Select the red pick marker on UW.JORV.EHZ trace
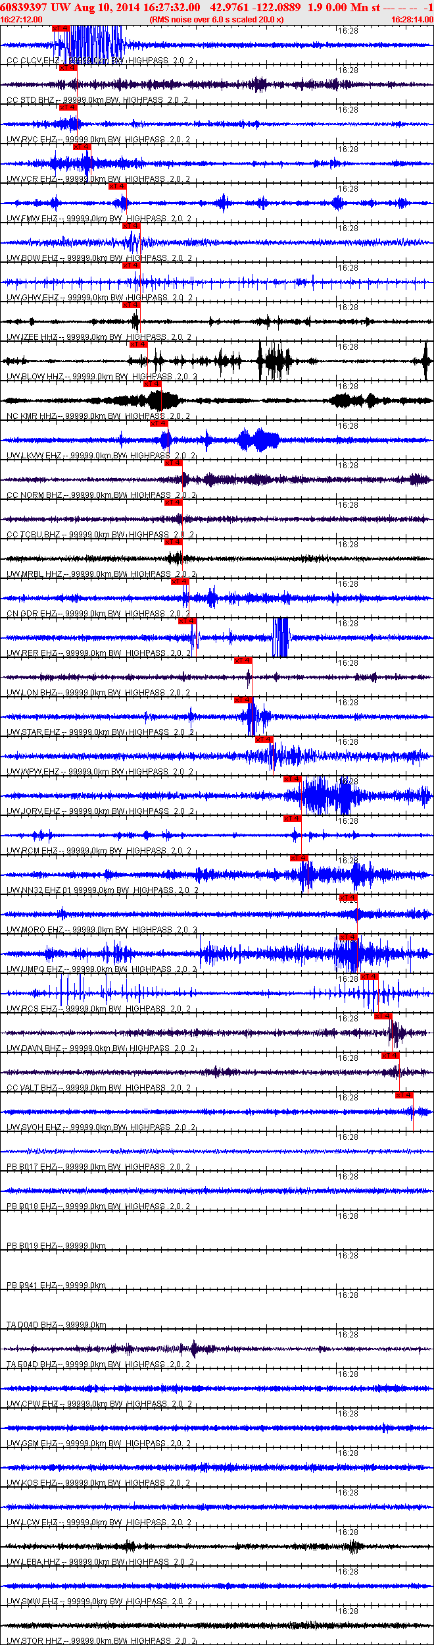This screenshot has width=434, height=1645. coord(293,779)
